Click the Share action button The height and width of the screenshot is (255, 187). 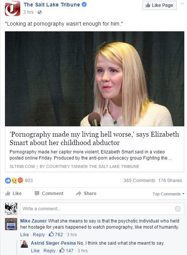click(86, 194)
